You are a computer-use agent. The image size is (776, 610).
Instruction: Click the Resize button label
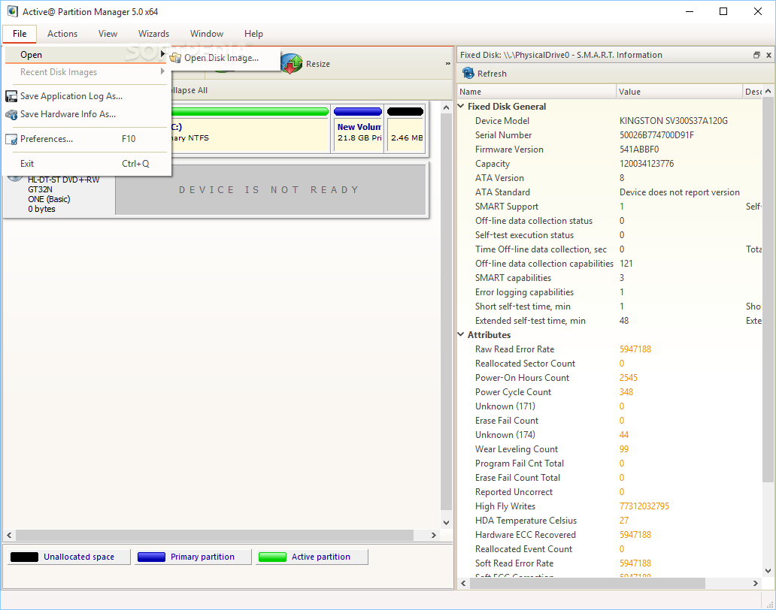click(318, 64)
